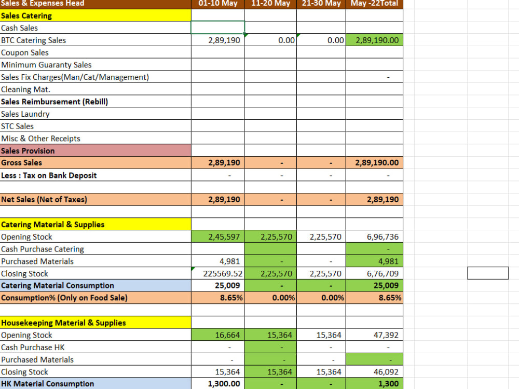
Task: Click the 01-10 May column header
Action: pyautogui.click(x=218, y=4)
